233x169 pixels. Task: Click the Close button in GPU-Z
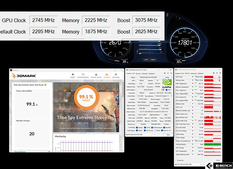168,135
